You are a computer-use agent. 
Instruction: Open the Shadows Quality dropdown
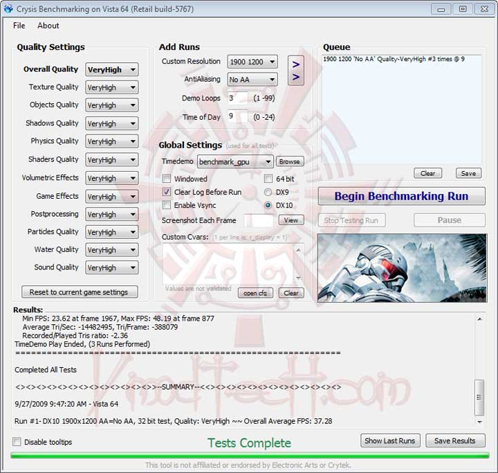[112, 123]
